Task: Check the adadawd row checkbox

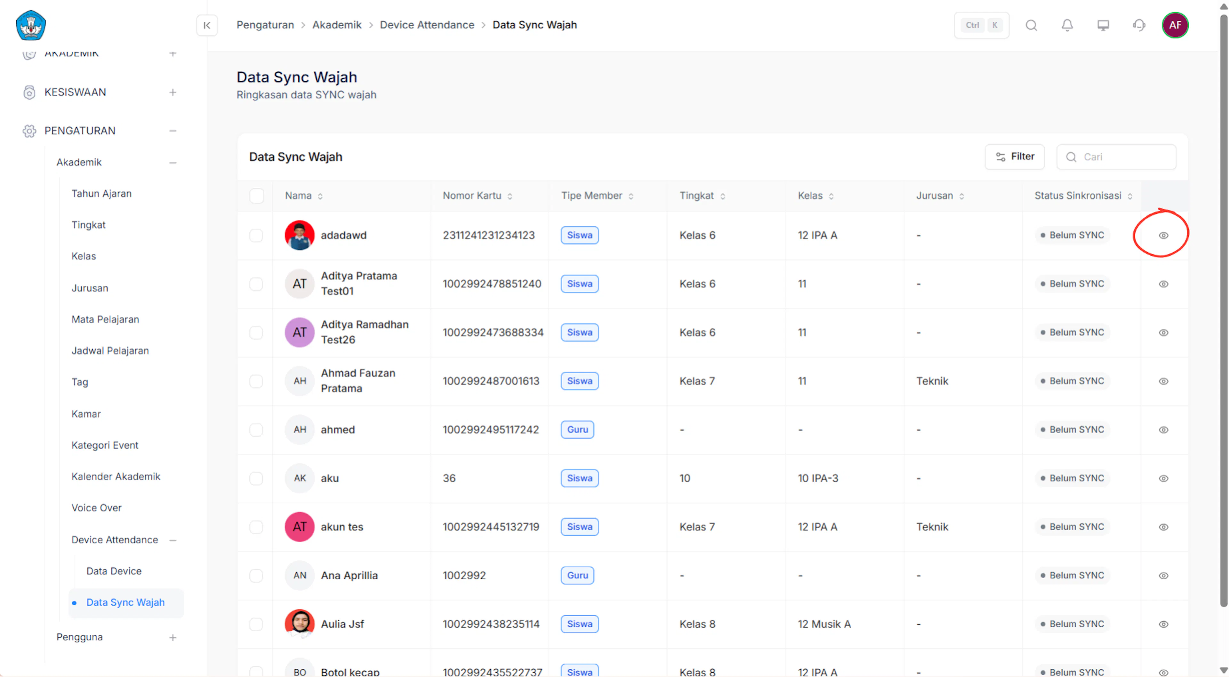Action: pos(256,236)
